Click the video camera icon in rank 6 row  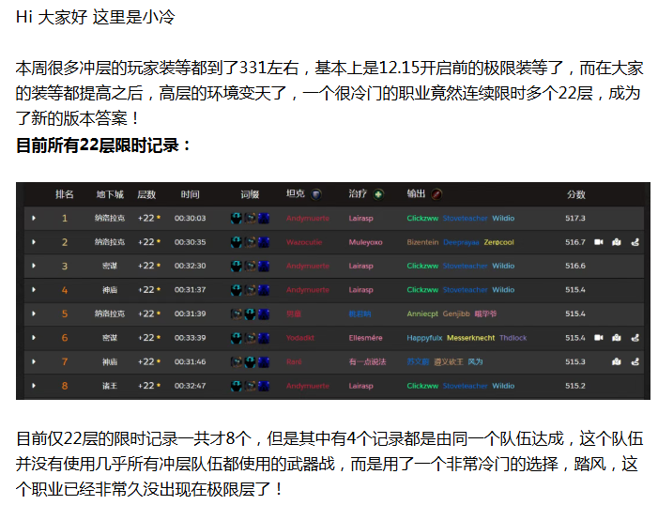[599, 338]
